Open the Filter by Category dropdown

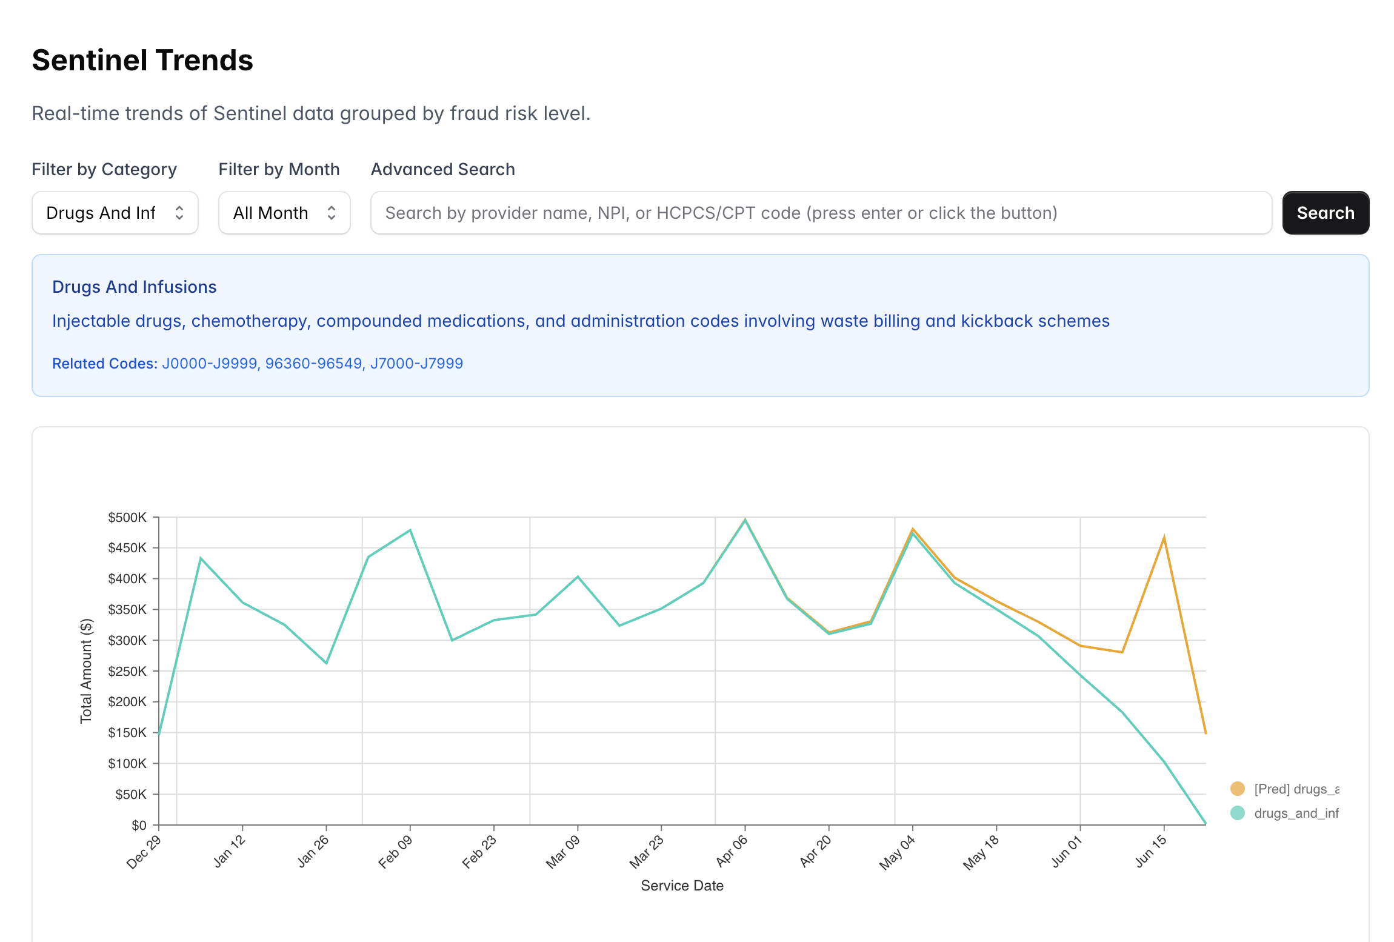(115, 213)
